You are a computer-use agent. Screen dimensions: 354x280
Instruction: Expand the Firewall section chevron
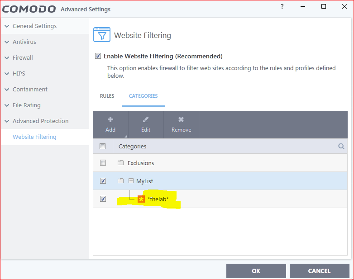(7, 58)
